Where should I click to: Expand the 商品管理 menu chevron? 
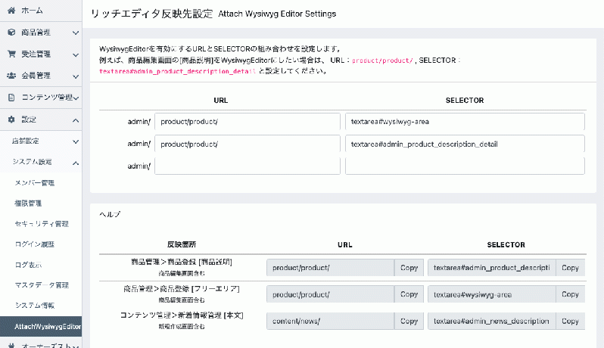click(76, 33)
